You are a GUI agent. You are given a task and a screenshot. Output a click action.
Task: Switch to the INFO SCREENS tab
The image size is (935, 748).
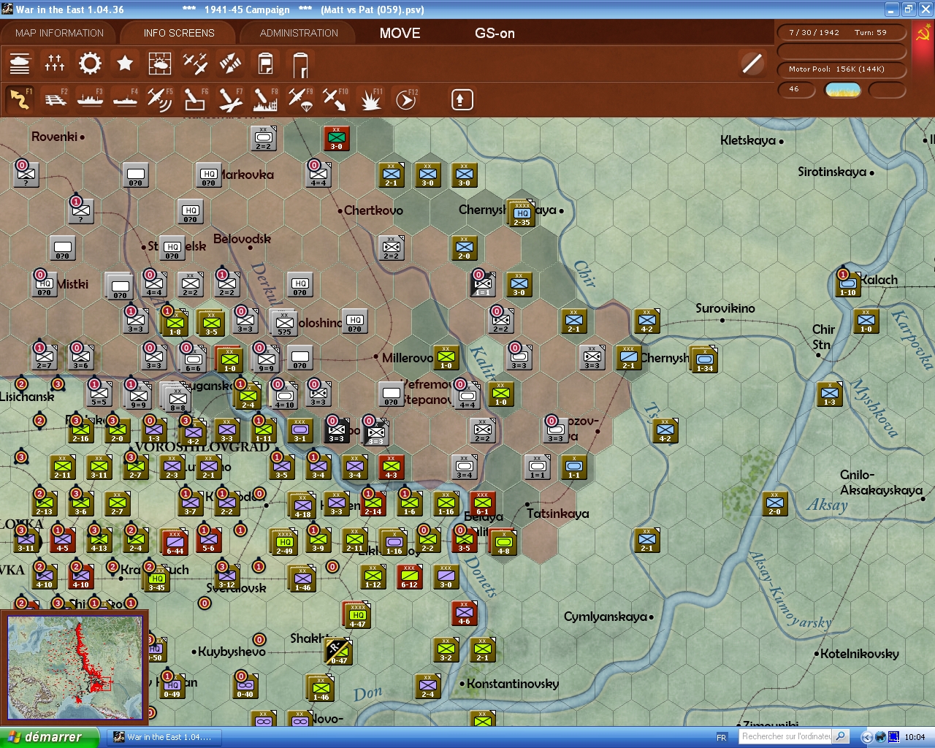[x=179, y=33]
